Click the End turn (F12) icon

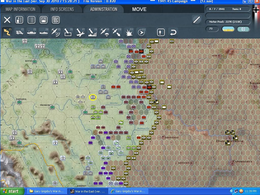[x=141, y=32]
